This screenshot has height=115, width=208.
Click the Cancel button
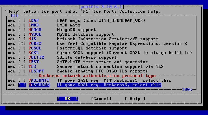point(101,99)
